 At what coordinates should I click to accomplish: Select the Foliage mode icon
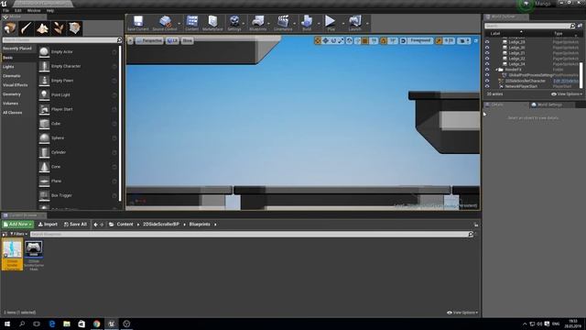coord(59,28)
